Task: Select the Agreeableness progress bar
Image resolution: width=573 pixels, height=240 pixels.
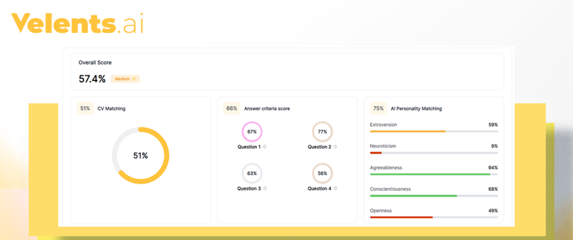Action: [434, 174]
